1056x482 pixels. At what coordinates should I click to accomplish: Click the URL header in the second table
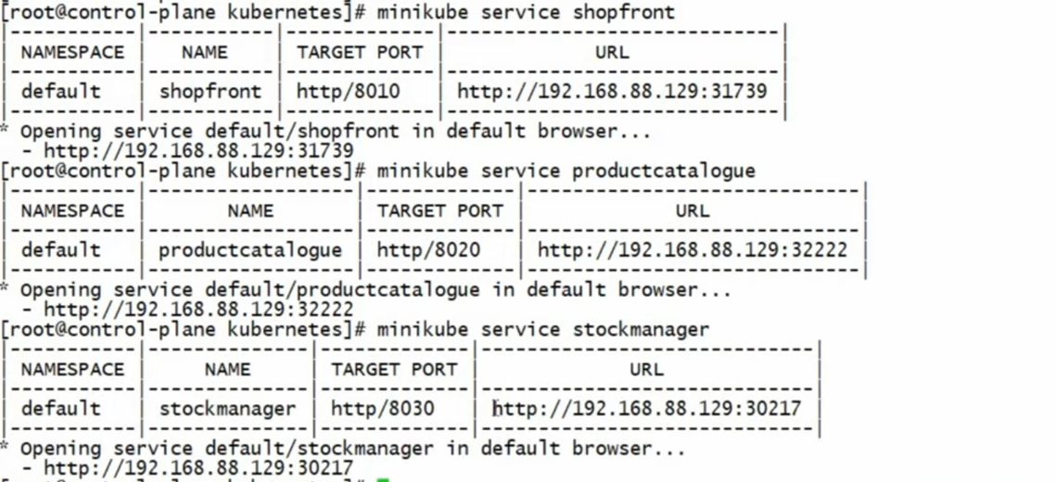[693, 211]
